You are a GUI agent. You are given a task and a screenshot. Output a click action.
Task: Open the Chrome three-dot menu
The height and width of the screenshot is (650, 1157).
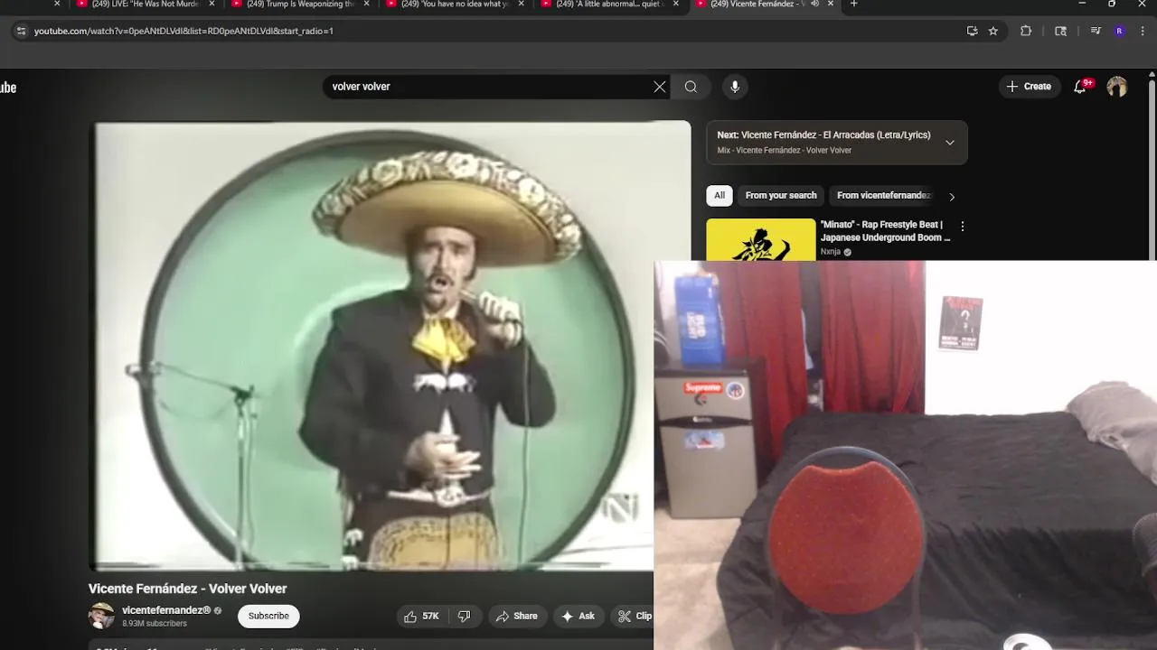[x=1143, y=31]
